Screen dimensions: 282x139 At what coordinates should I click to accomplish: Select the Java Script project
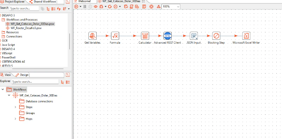pyautogui.click(x=8, y=45)
